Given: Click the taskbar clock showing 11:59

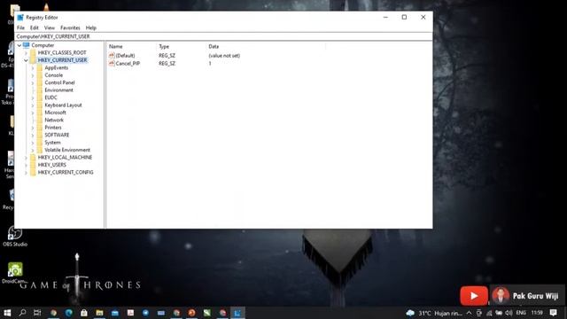Looking at the screenshot, I should [x=537, y=313].
